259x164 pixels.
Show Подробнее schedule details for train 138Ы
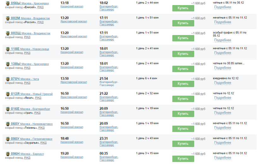coord(223,68)
